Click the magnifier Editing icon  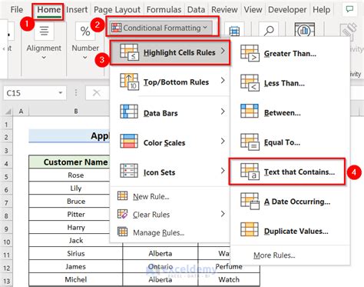pos(269,31)
